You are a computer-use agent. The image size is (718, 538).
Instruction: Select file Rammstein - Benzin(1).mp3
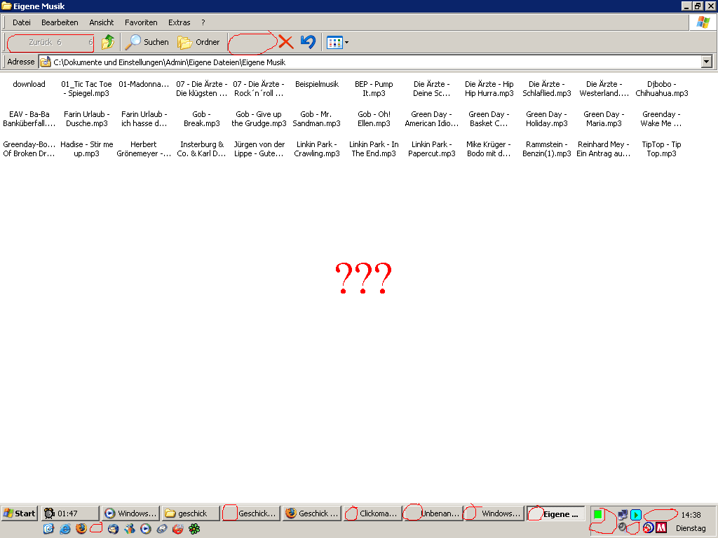546,149
